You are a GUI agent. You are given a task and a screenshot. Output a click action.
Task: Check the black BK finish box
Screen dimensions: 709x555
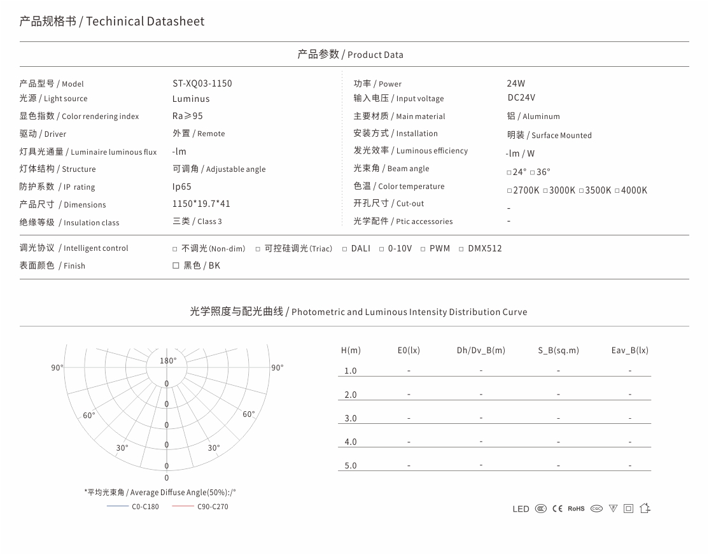point(176,265)
